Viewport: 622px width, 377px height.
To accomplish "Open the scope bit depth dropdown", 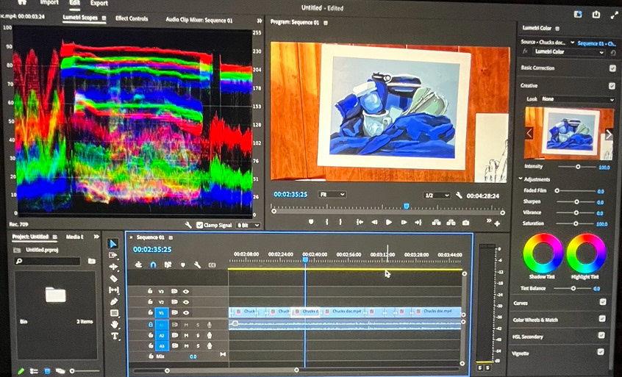I will [249, 225].
